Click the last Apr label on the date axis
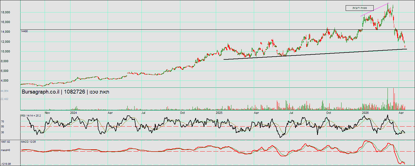Image resolution: width=415 pixels, height=166 pixels. [x=401, y=113]
